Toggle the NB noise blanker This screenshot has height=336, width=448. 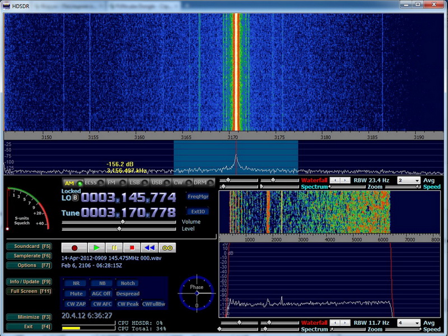[102, 283]
